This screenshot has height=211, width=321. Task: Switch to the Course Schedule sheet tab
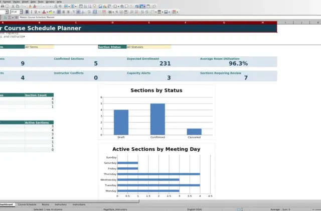[27, 204]
